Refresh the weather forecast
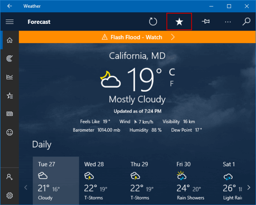This screenshot has width=256, height=205. click(x=153, y=22)
